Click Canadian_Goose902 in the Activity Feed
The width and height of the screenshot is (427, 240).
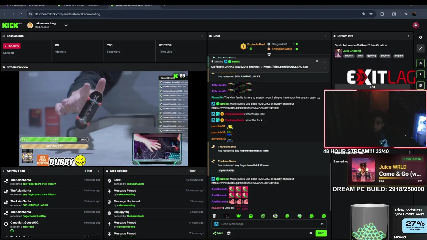click(x=24, y=223)
